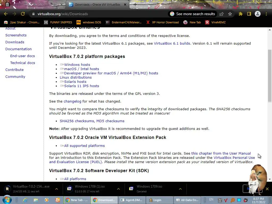Go back using the browser back arrow
Screen dimensions: 272x204
click(6, 14)
